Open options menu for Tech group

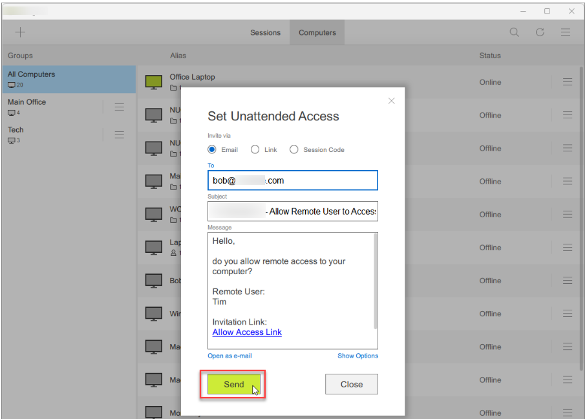(119, 134)
